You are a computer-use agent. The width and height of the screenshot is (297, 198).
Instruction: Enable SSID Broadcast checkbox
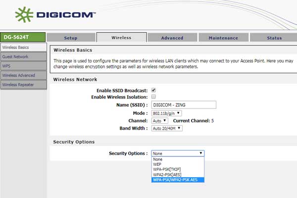(153, 90)
